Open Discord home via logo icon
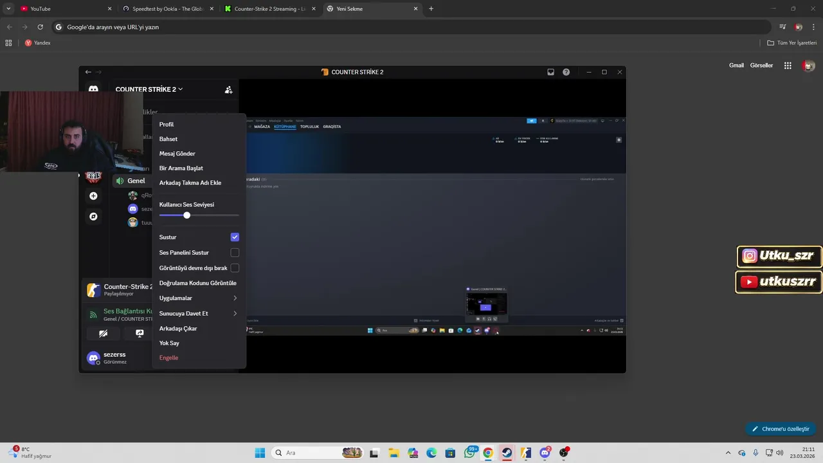Image resolution: width=823 pixels, height=463 pixels. pos(93,89)
